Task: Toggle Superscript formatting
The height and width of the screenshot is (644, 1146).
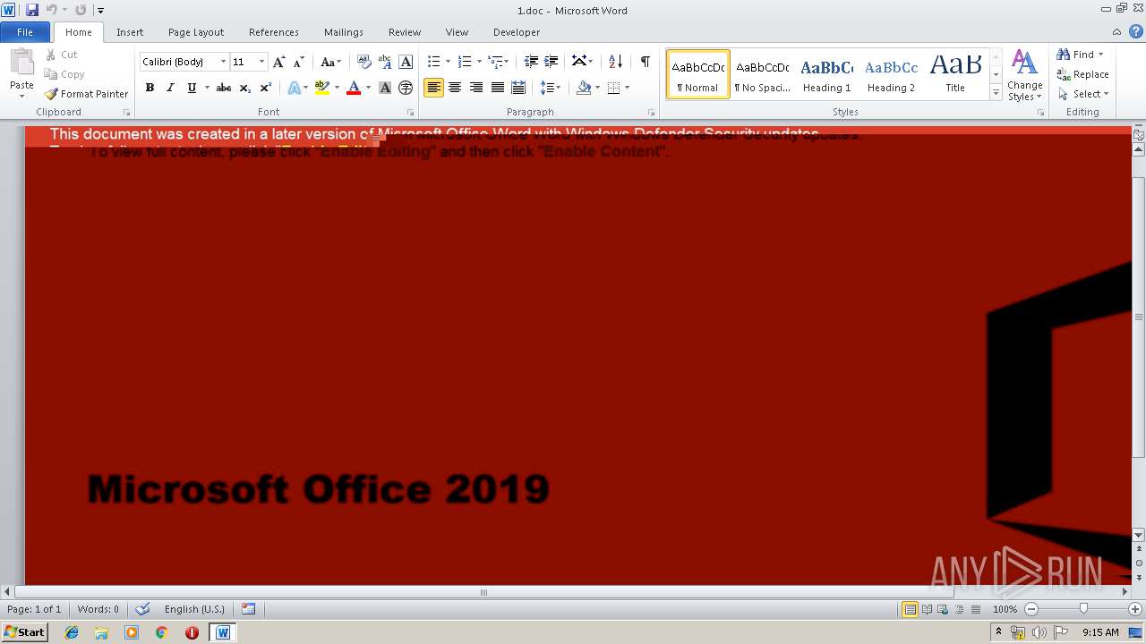Action: [266, 88]
